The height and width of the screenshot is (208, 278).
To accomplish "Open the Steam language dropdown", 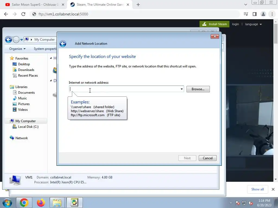I will (x=253, y=24).
